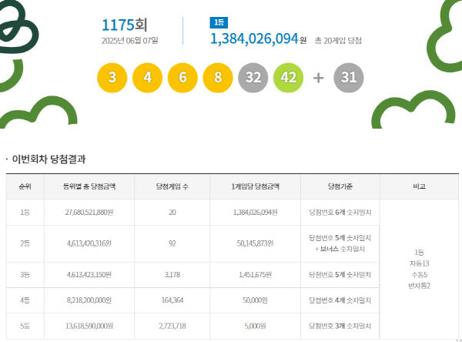Viewport: 462px width, 342px height.
Task: Click the total prize 13,618,590,000원 cell
Action: [89, 326]
